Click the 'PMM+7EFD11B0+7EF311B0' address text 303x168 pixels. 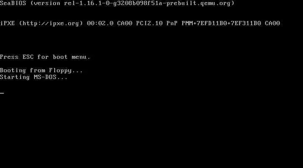point(221,24)
